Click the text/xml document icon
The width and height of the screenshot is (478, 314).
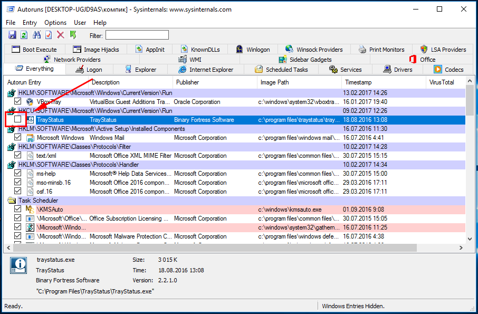pos(30,156)
